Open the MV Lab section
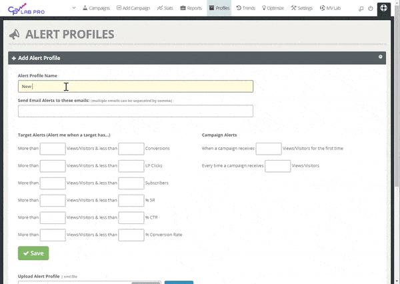 331,9
